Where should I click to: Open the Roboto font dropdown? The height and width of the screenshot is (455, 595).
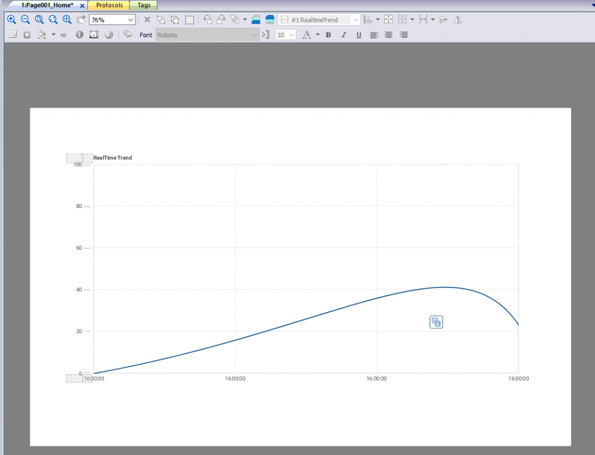click(x=207, y=35)
